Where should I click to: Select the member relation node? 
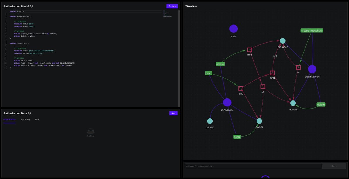click(283, 41)
